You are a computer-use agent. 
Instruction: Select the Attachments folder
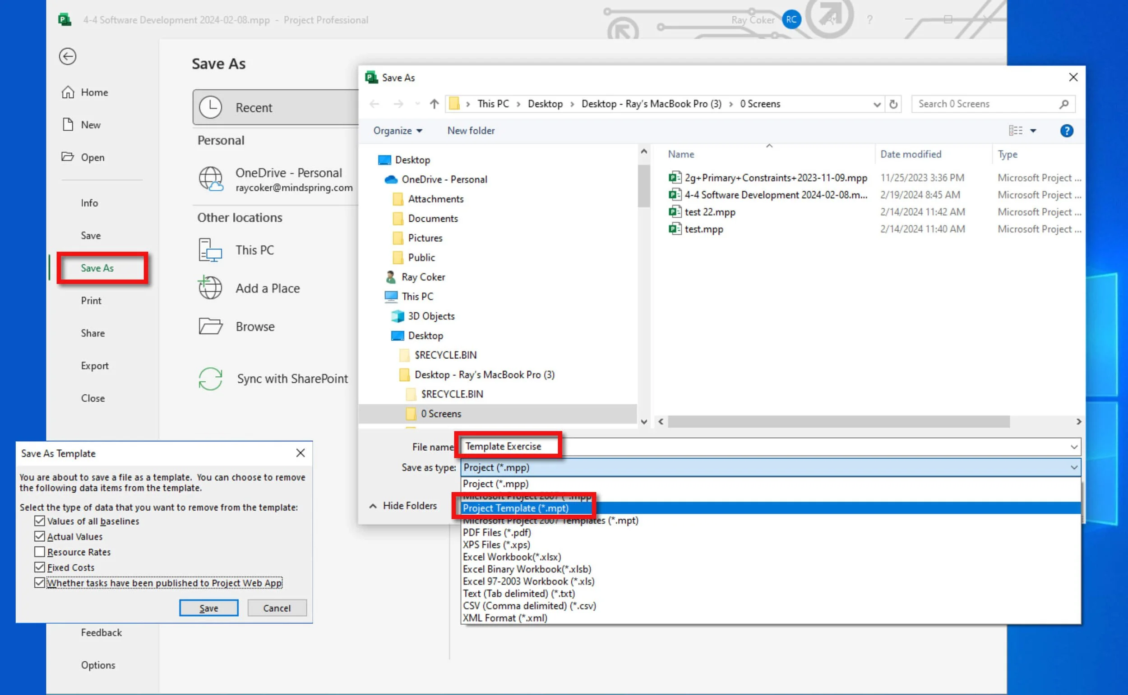point(428,199)
